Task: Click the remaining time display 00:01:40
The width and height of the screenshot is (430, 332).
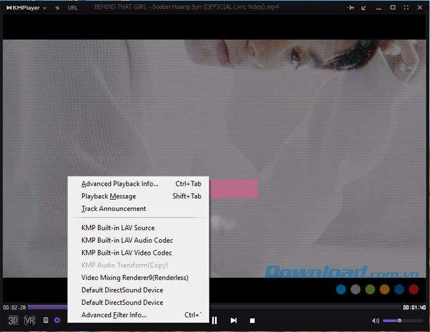Action: coord(414,308)
